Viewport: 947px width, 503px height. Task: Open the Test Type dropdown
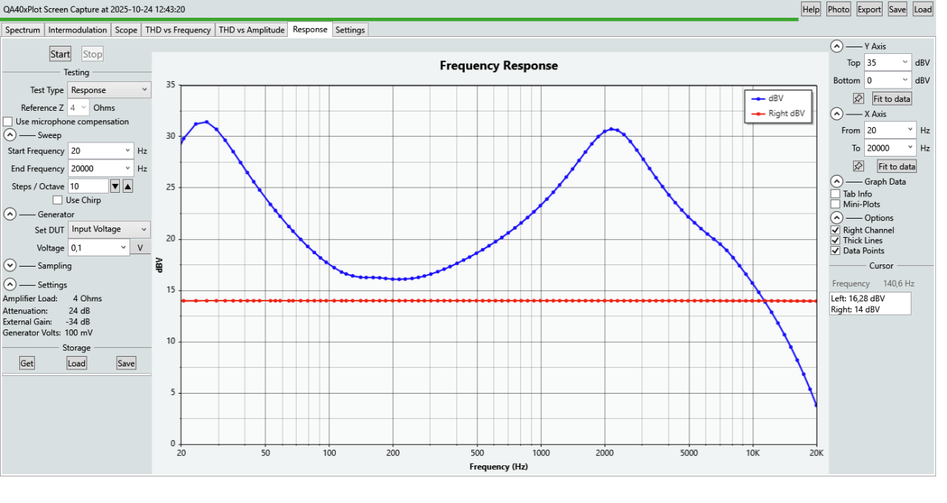coord(109,90)
